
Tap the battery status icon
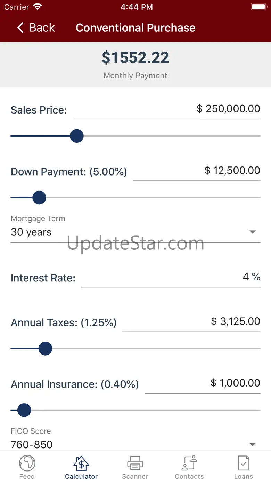[258, 7]
